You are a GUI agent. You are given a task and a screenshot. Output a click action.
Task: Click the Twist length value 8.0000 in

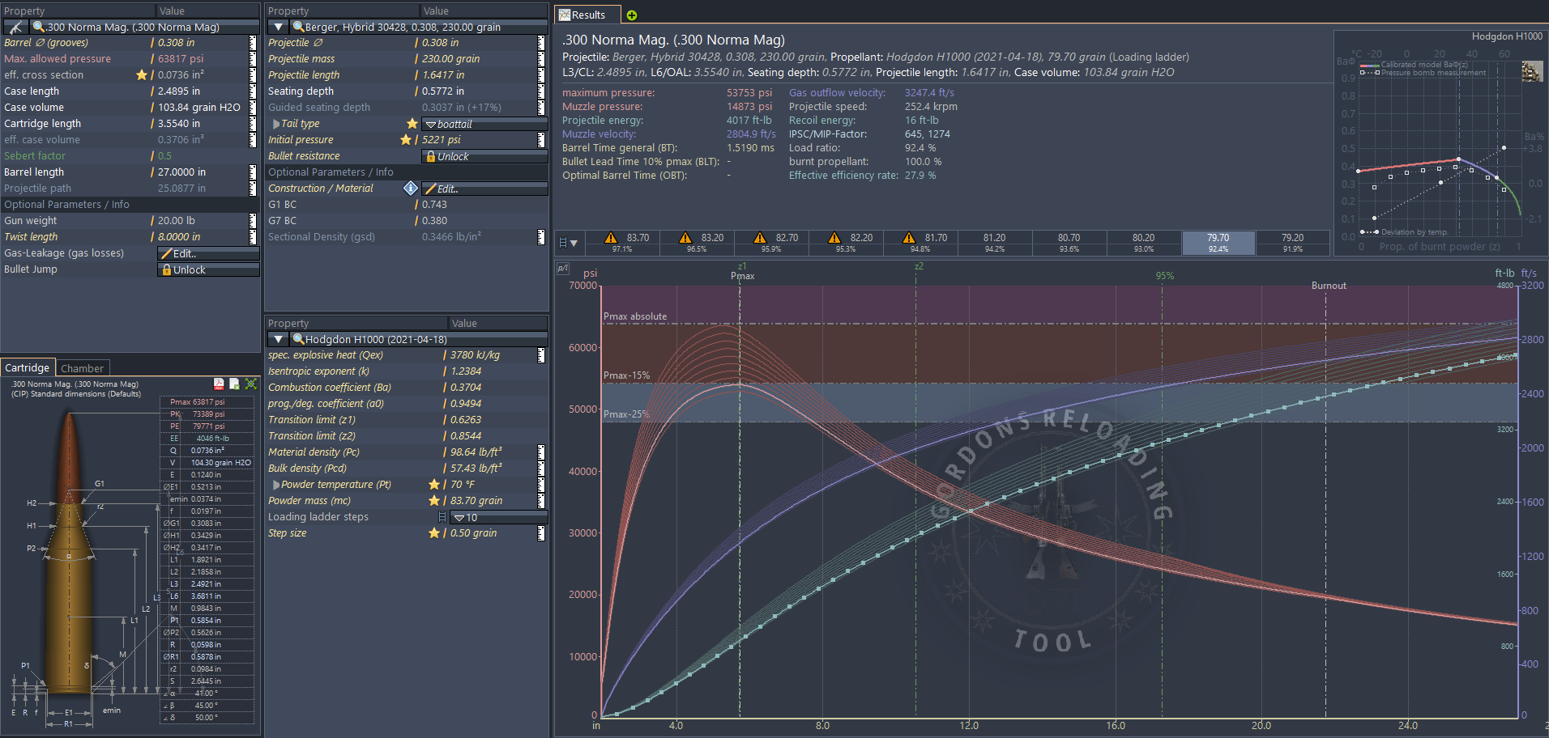pyautogui.click(x=179, y=237)
